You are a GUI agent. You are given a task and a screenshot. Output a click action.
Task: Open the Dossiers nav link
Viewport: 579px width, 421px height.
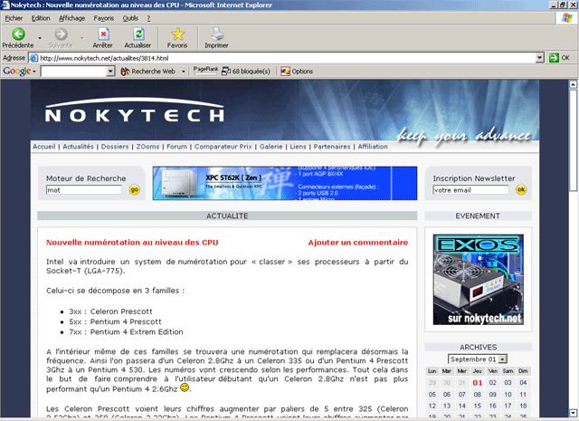(115, 147)
